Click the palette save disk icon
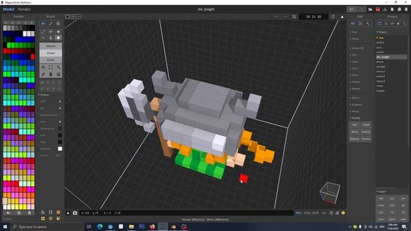 [x=19, y=212]
